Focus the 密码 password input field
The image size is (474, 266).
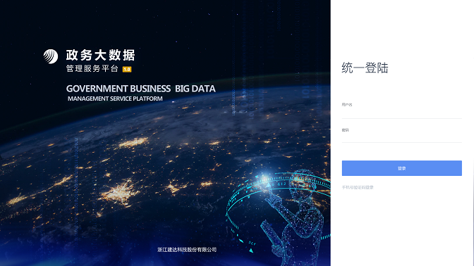coord(402,137)
